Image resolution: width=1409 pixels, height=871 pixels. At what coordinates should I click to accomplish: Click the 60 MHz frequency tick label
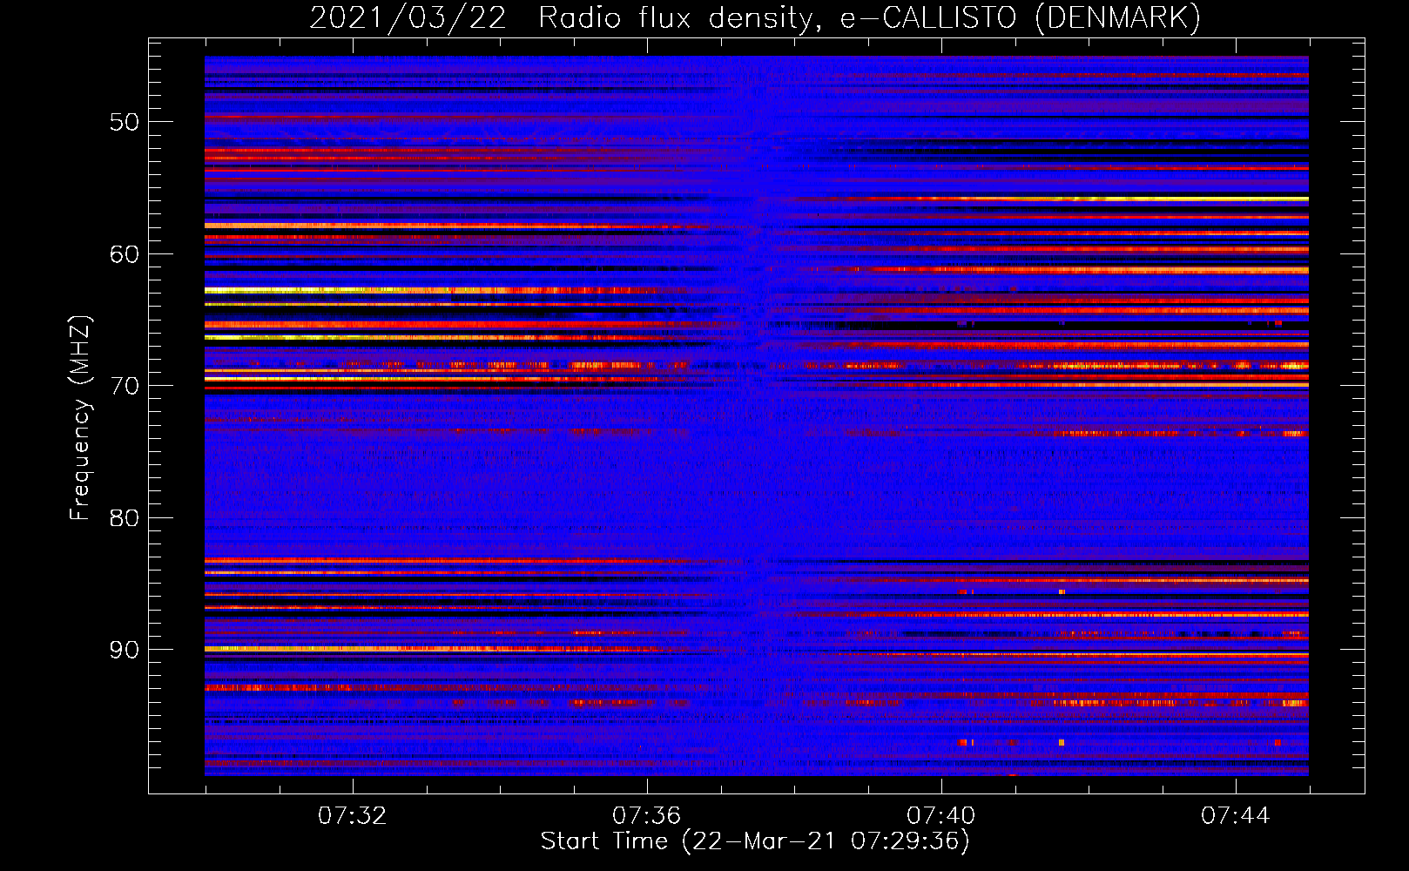click(125, 254)
